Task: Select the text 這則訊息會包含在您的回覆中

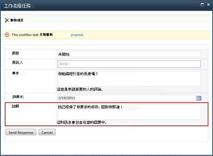Action: 82,123
